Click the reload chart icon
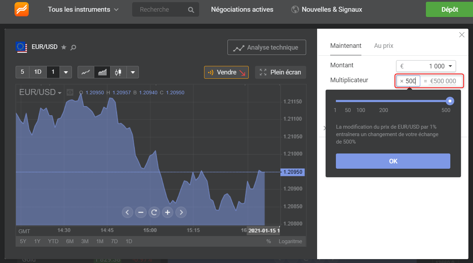This screenshot has width=473, height=263. (x=154, y=212)
